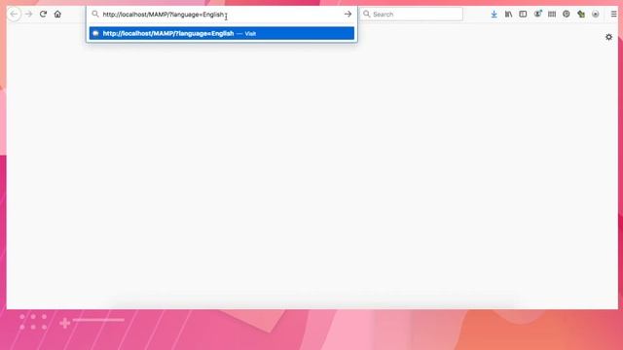Open the browser home page
Screen dimensions: 623x350
(57, 15)
